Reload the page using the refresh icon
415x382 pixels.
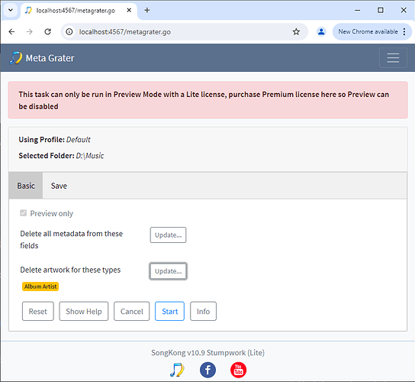click(47, 32)
